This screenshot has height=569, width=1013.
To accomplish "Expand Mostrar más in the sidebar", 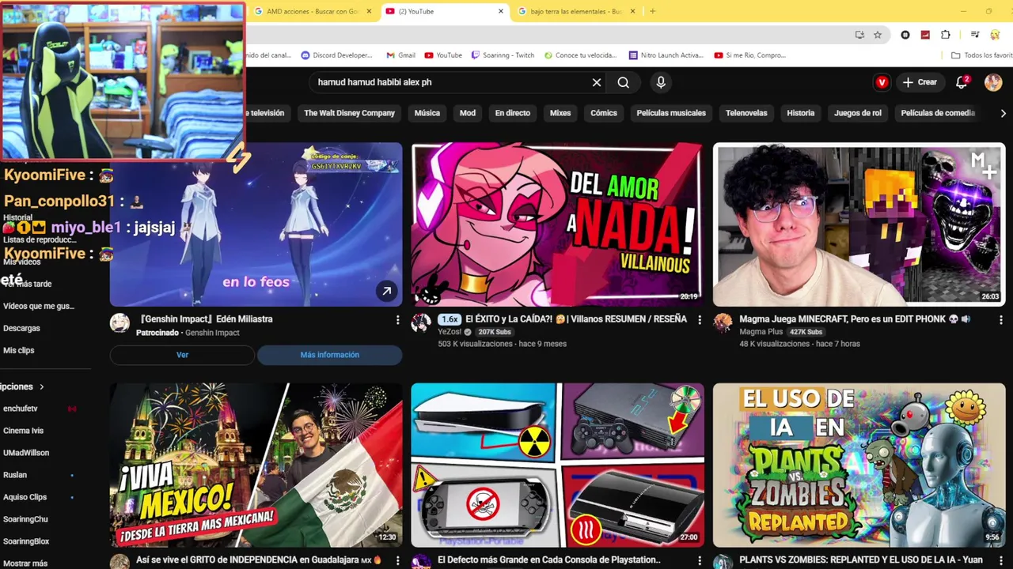I will point(25,563).
